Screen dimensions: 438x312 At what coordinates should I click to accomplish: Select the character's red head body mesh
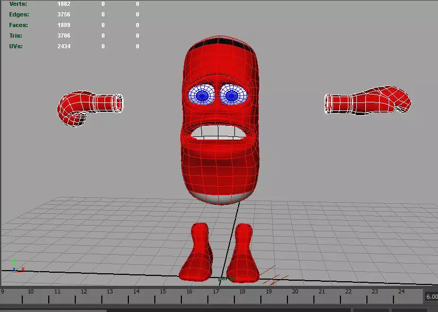[220, 168]
